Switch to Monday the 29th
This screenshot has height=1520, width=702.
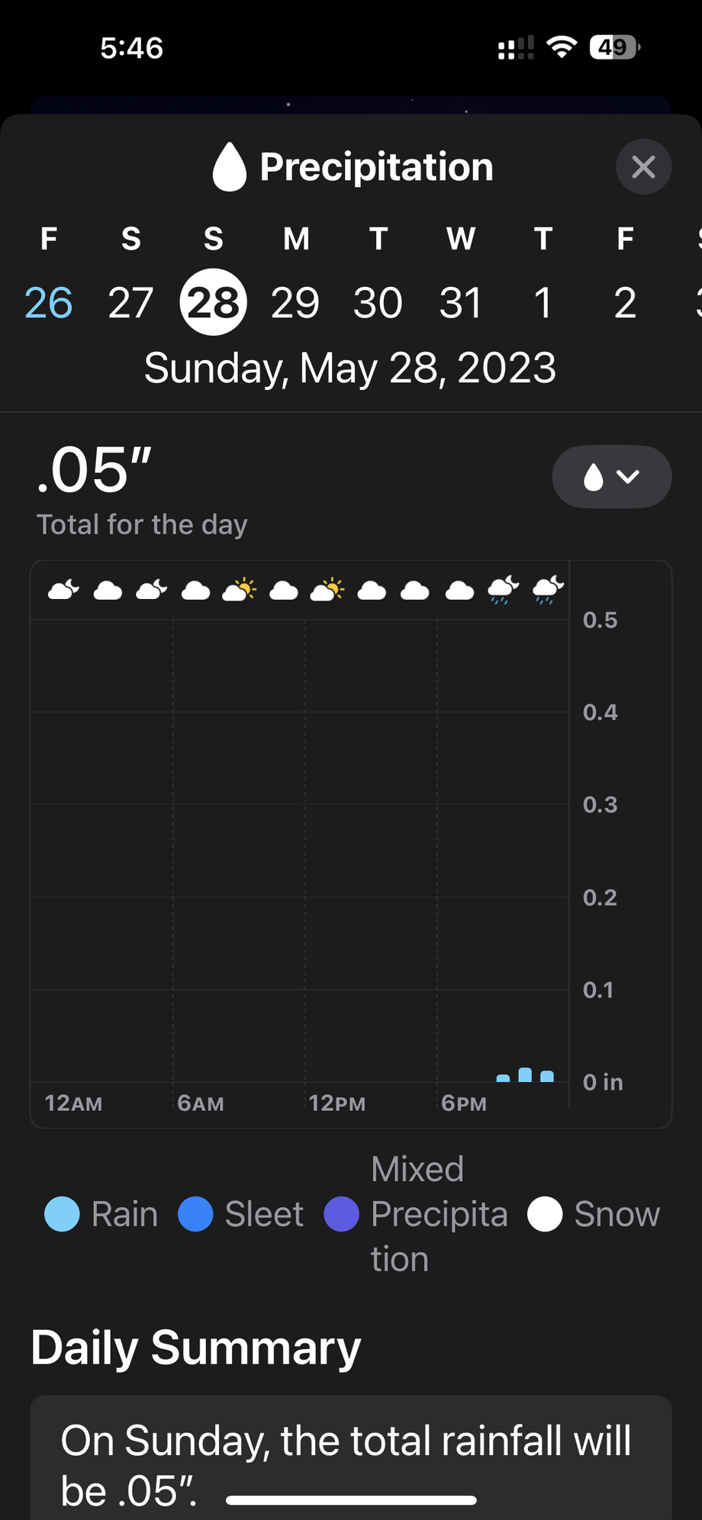pyautogui.click(x=295, y=302)
